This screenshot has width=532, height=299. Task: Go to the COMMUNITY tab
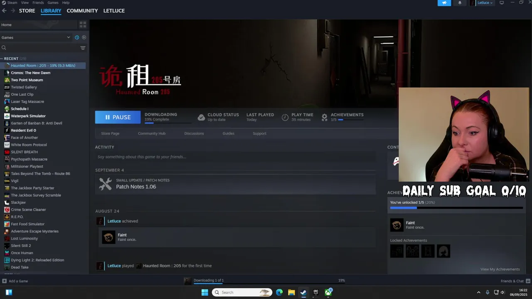tap(82, 11)
